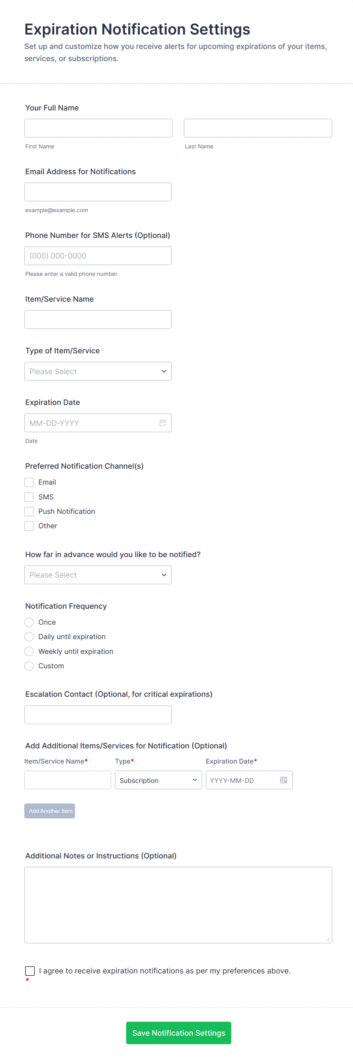Select Custom notification frequency
353x1063 pixels.
click(29, 666)
